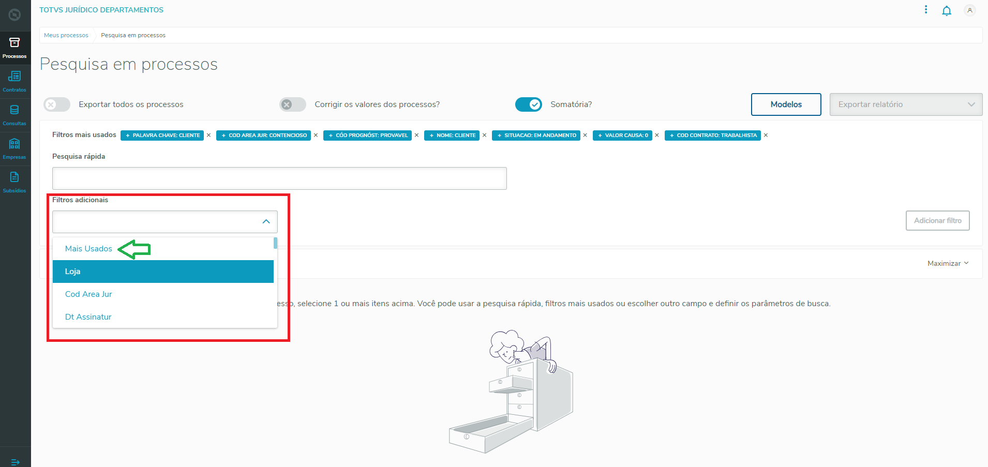Disable the Somatória switch

(529, 104)
